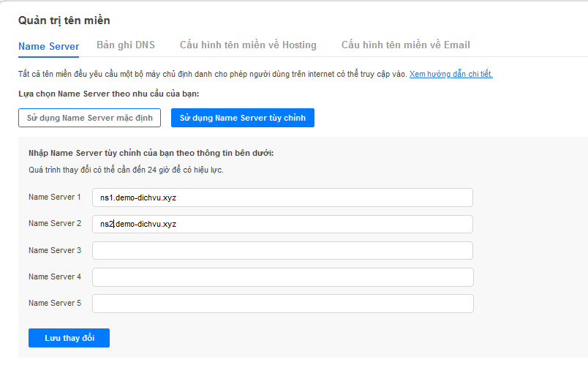Click the Name Server 2 text label
The image size is (588, 365).
[x=55, y=224]
